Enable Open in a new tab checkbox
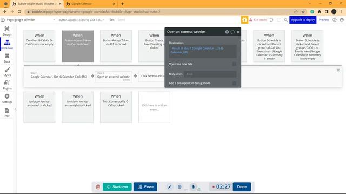 (x=234, y=64)
